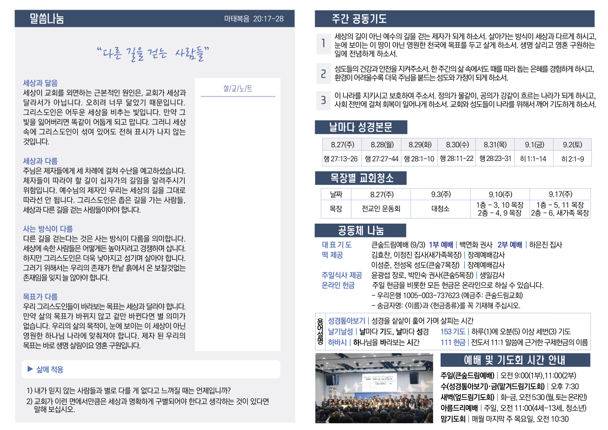This screenshot has height=430, width=608.
Task: Click the 행 28:1-10 passage cell
Action: (419, 159)
